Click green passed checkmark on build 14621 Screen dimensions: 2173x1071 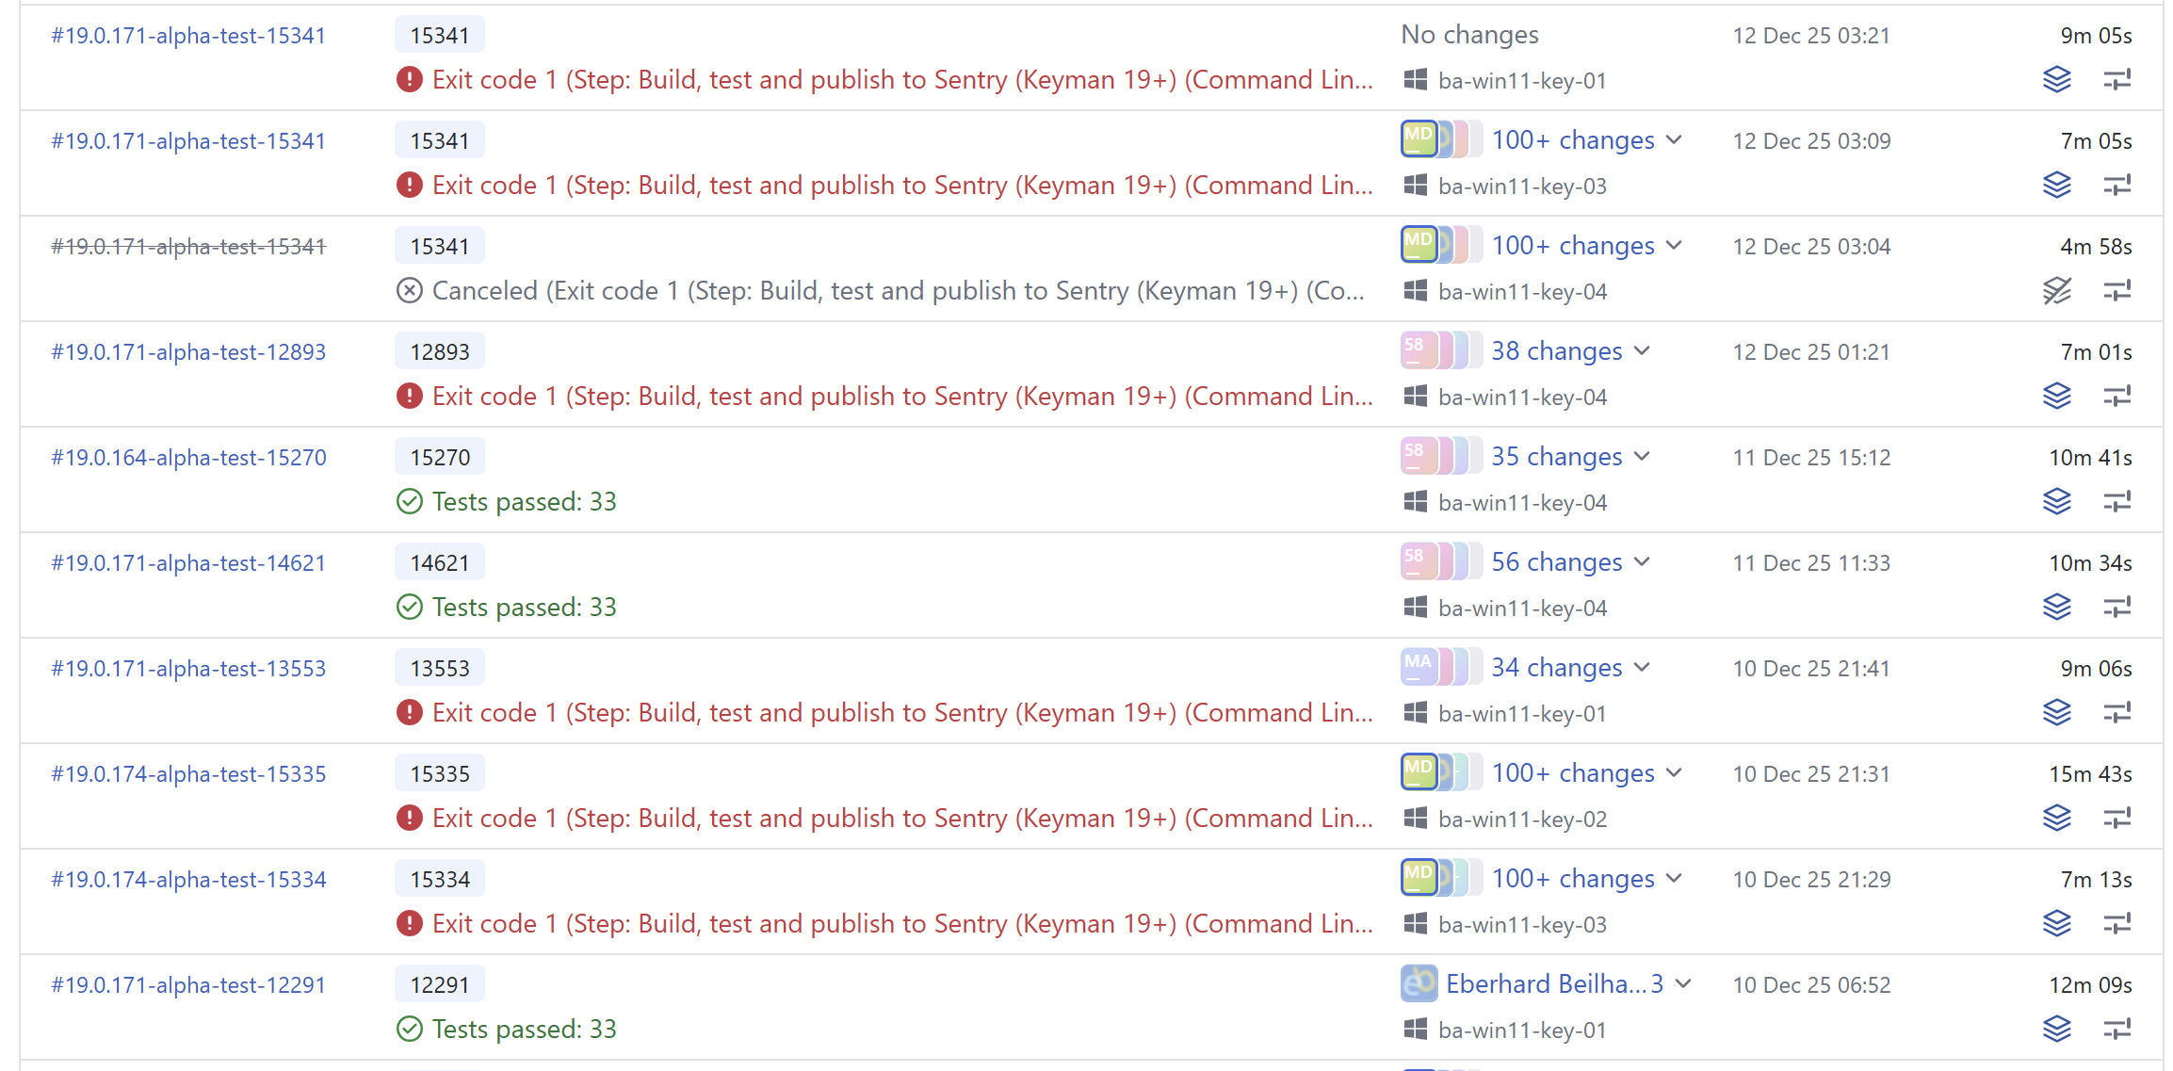coord(410,608)
